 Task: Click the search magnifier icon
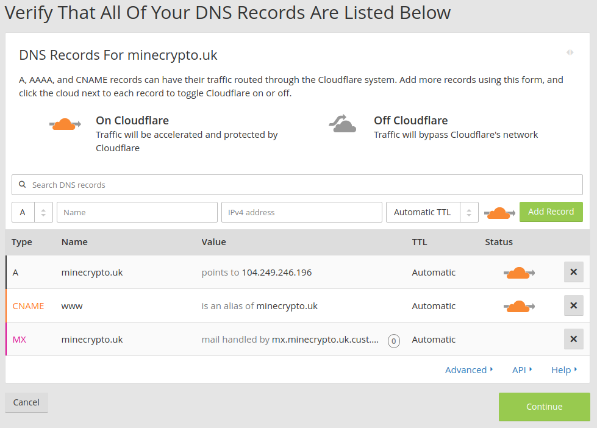pyautogui.click(x=23, y=184)
